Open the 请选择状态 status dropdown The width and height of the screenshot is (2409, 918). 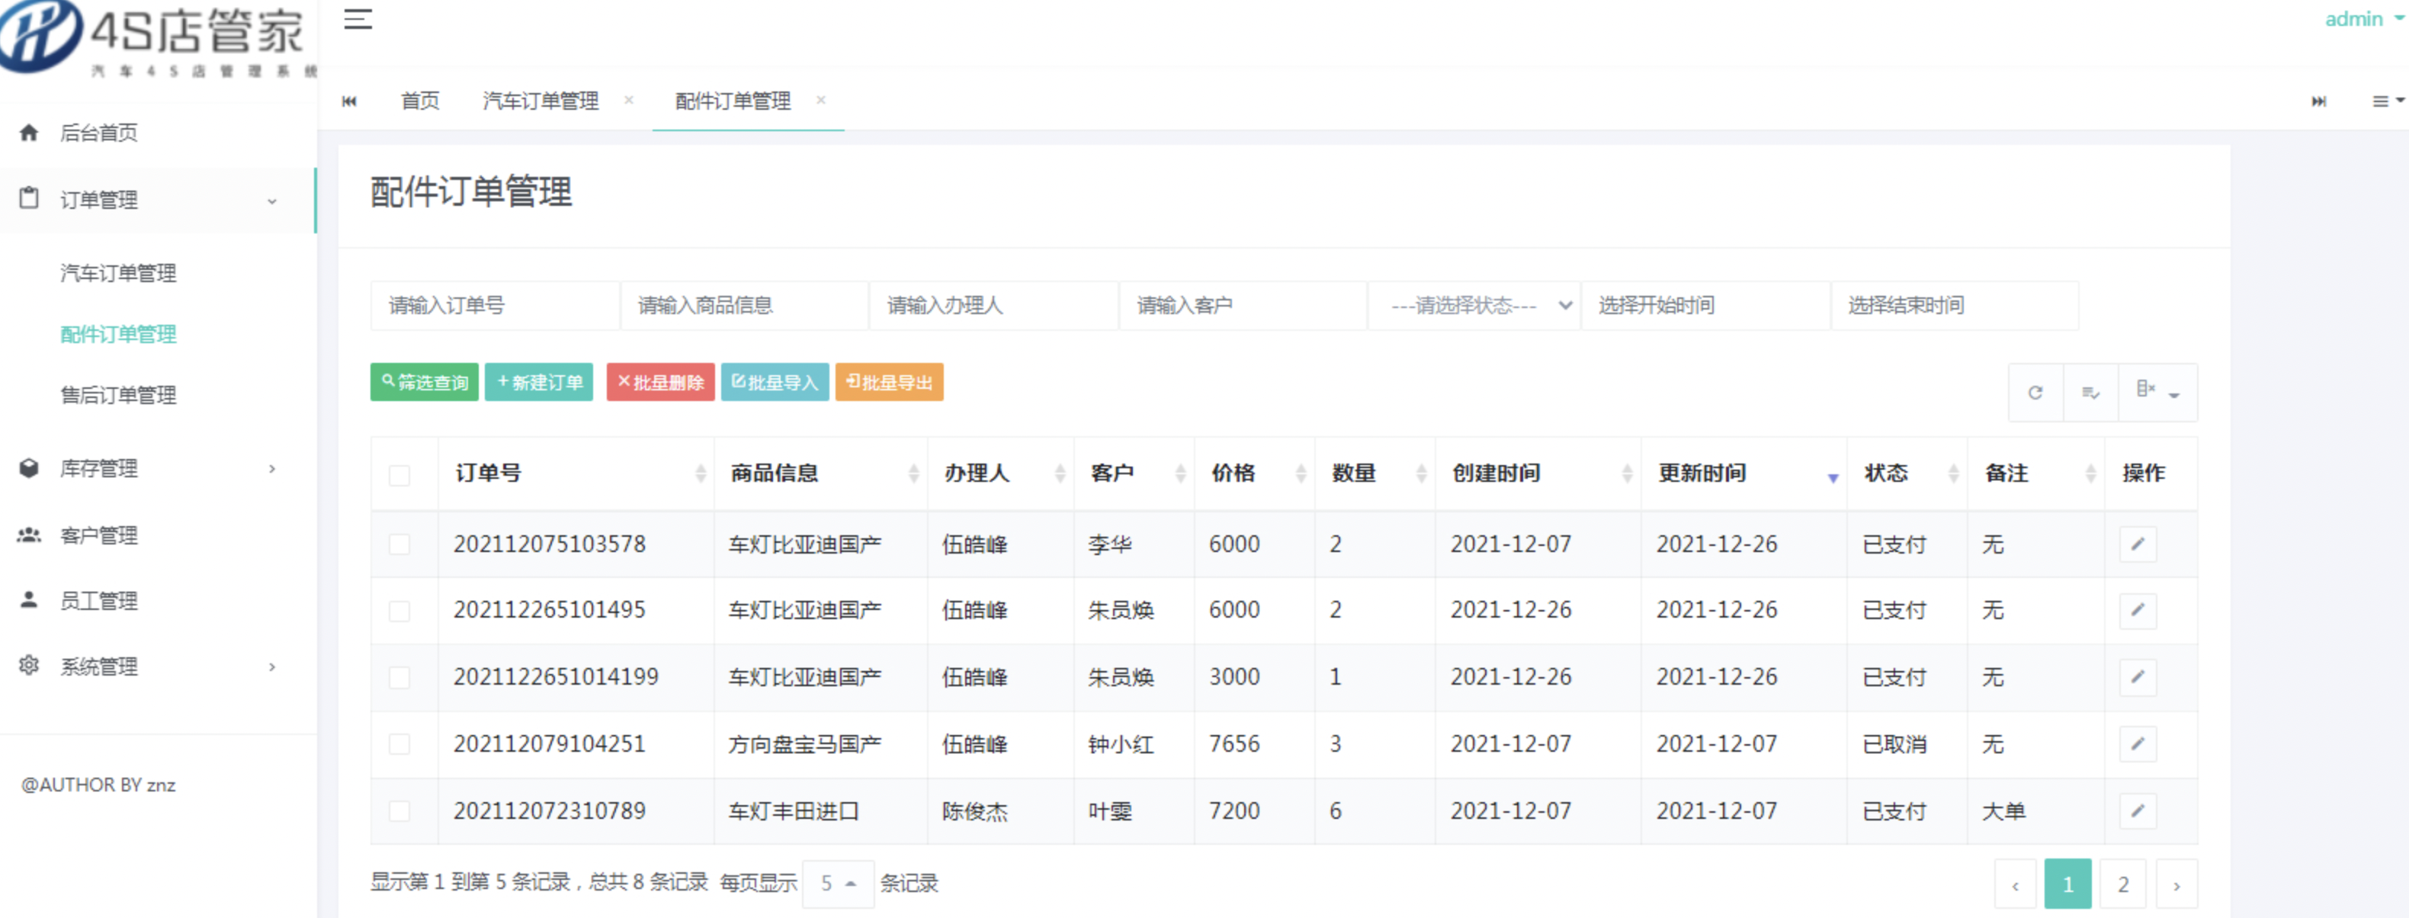[x=1474, y=305]
